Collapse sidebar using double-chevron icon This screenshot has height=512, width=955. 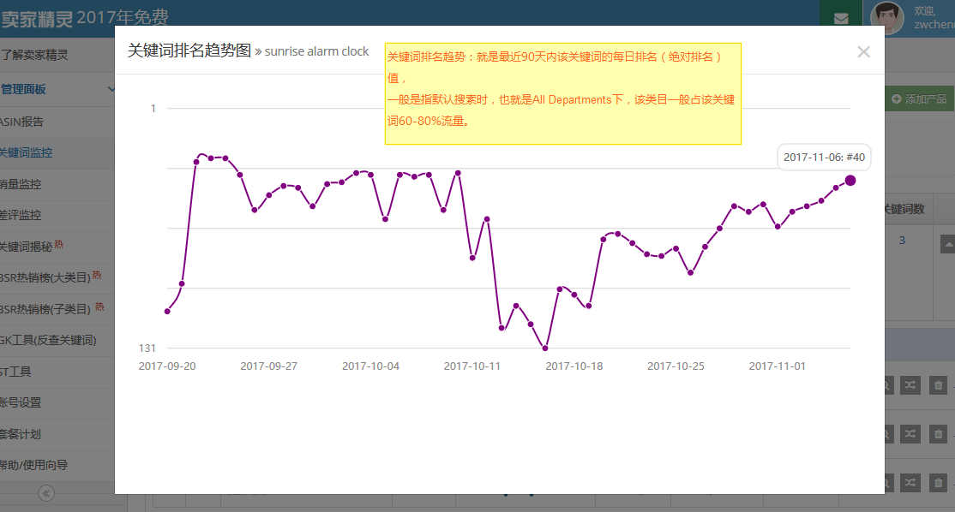(46, 493)
